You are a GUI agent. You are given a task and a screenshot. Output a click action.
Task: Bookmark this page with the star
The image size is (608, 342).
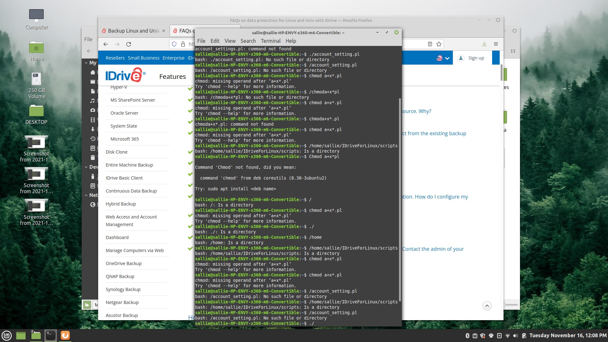pos(439,44)
